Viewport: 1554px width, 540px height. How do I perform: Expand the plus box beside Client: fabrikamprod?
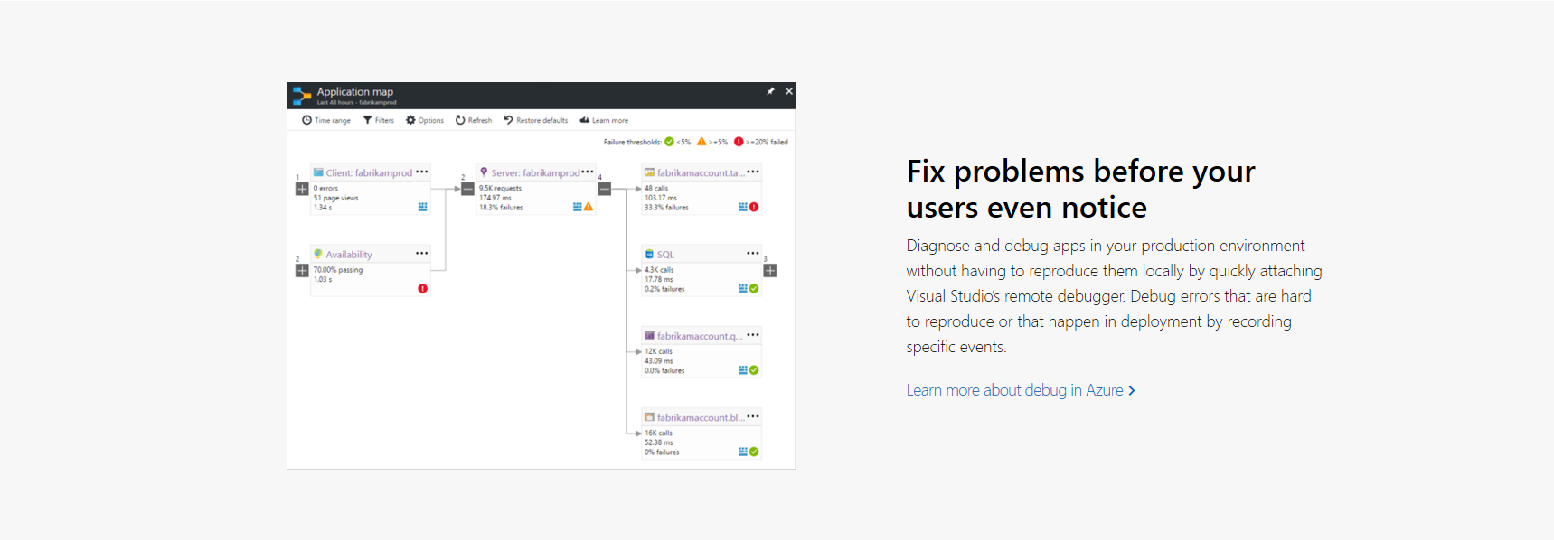coord(302,189)
